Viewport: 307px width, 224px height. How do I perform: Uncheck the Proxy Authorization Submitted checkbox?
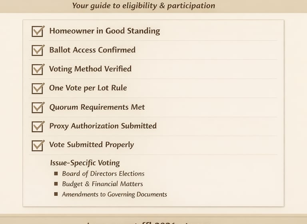[x=38, y=126]
